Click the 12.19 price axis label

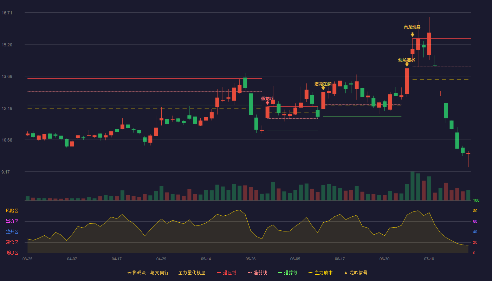7,109
